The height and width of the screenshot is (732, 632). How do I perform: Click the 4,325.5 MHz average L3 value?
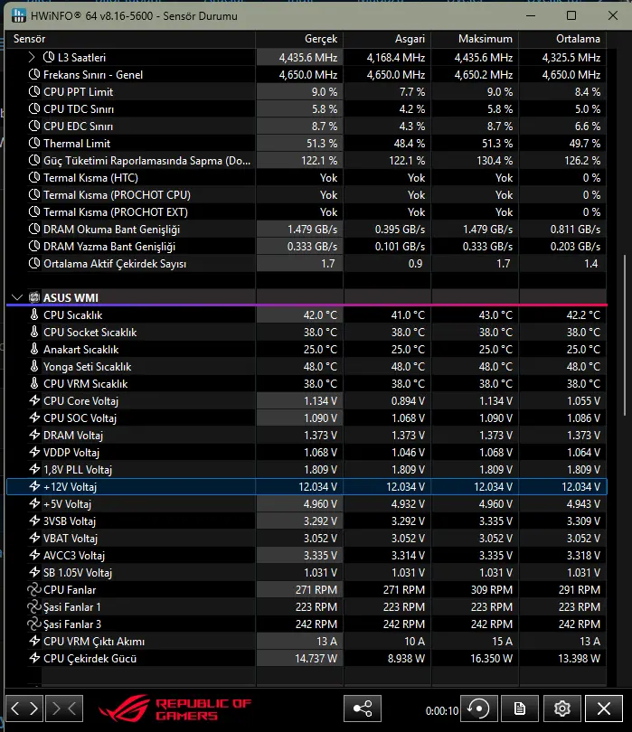point(571,58)
